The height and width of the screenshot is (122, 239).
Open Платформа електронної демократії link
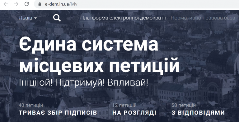pos(123,18)
